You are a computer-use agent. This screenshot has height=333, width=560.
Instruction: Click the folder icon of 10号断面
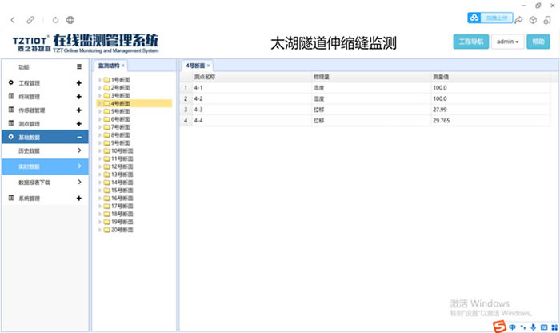pyautogui.click(x=106, y=150)
